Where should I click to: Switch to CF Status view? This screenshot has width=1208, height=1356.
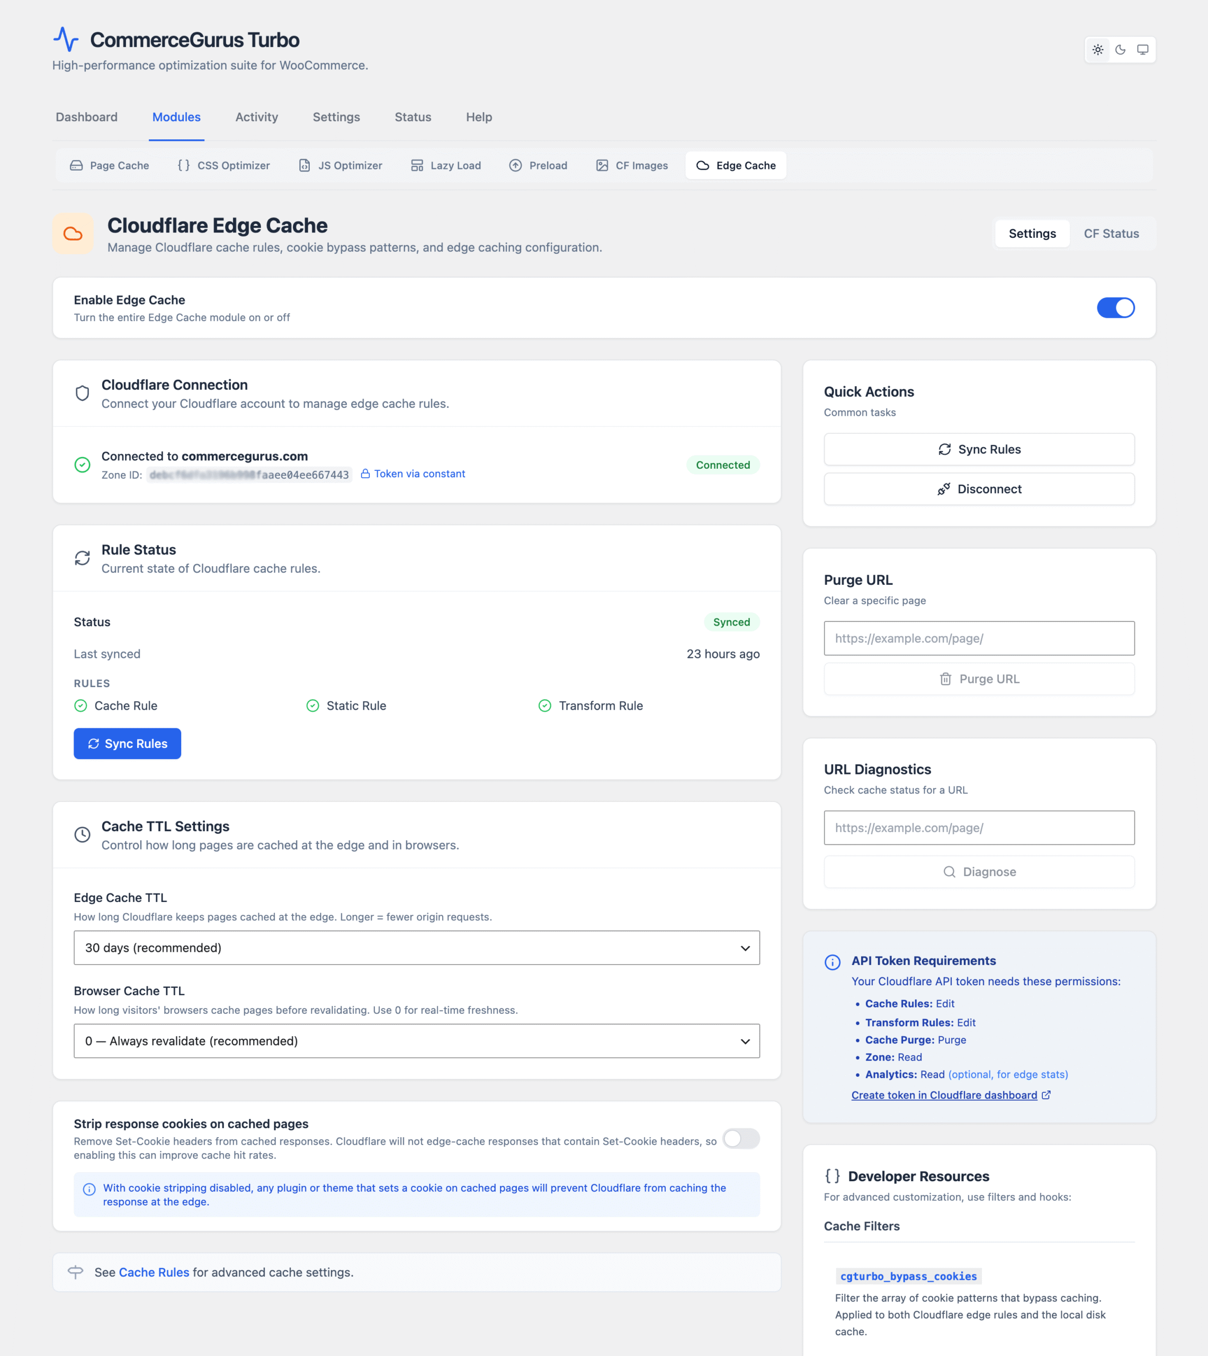pyautogui.click(x=1112, y=234)
